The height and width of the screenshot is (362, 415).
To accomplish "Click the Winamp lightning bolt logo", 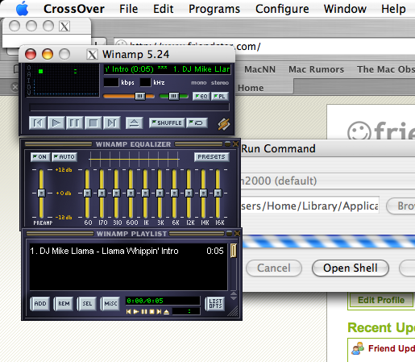I will click(224, 124).
